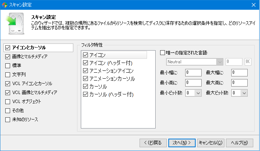260x151 pixels.
Task: Uncheck 画像とマルチメディア checkbox
Action: tap(7, 57)
